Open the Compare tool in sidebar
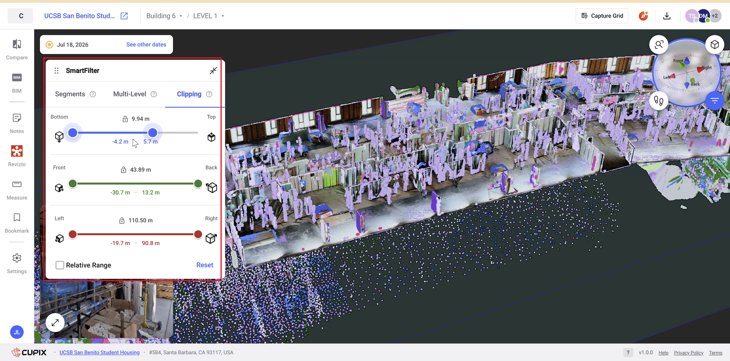The height and width of the screenshot is (361, 730). (17, 49)
